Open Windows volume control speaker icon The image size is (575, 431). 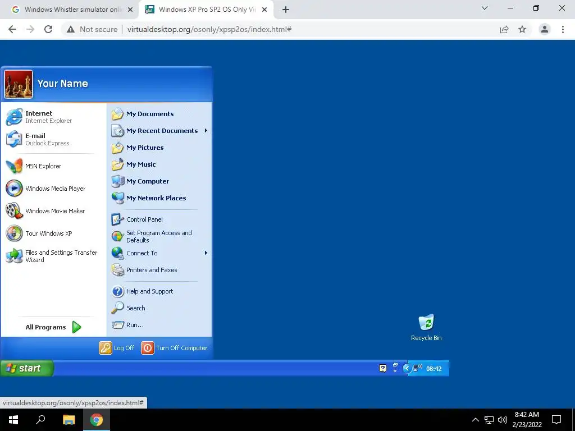point(503,420)
